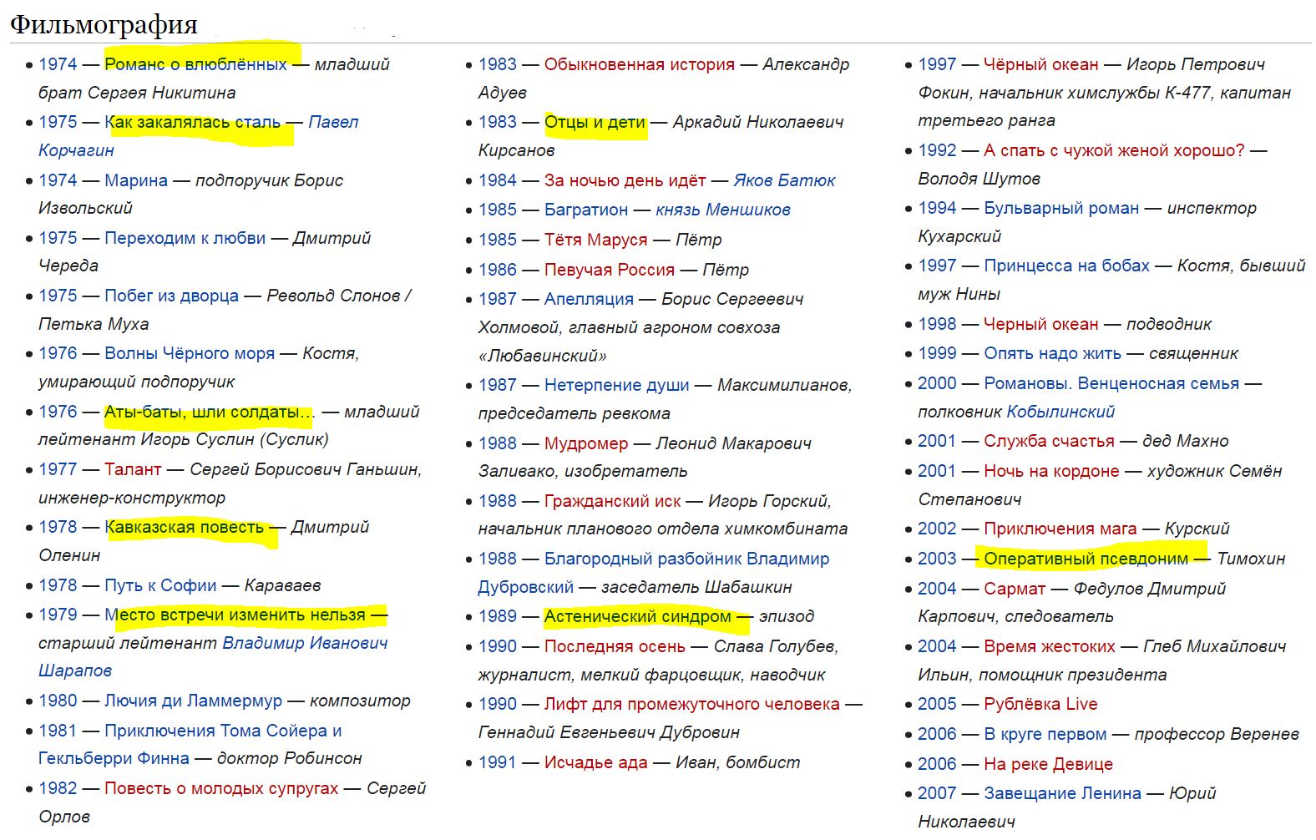This screenshot has height=840, width=1316.
Task: Click year 2003 beside Оперативный псевдоним
Action: (937, 559)
